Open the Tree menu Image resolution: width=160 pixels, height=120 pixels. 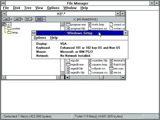coord(28,8)
